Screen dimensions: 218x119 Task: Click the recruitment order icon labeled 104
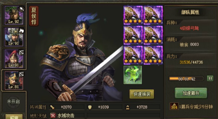point(174,106)
